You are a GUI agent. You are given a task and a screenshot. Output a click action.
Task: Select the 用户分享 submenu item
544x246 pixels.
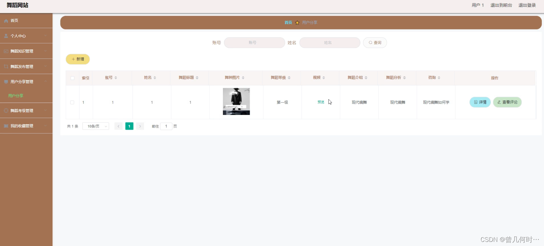16,96
